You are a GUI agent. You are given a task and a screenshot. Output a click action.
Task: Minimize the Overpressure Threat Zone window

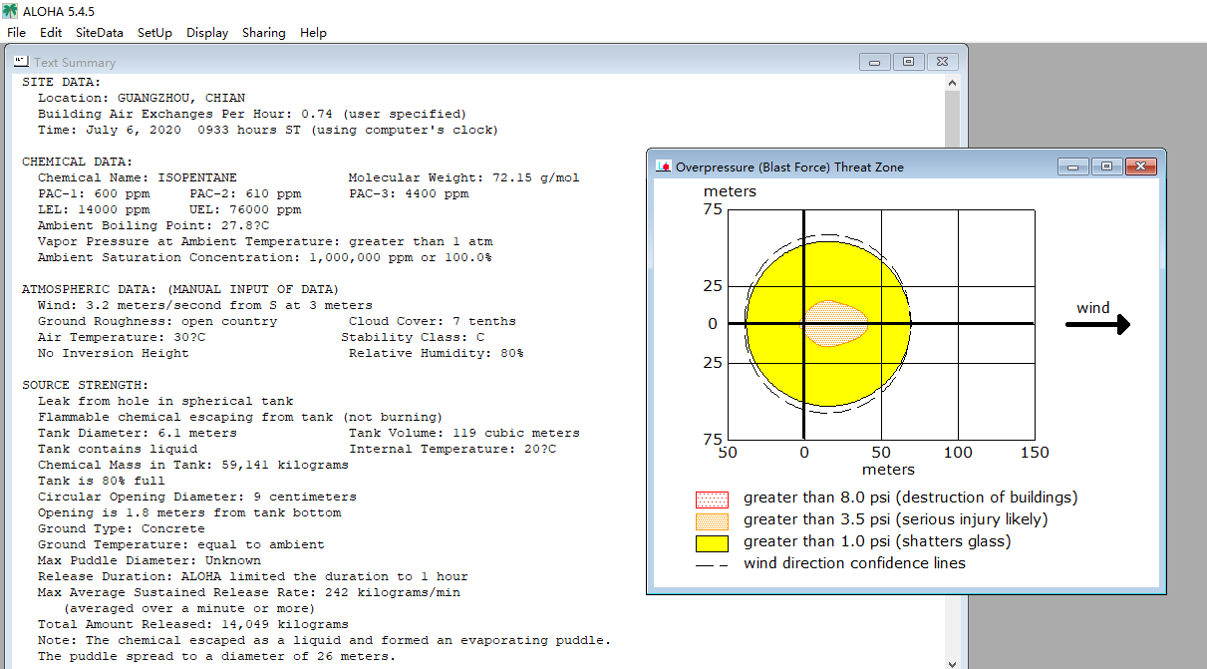(x=1073, y=167)
